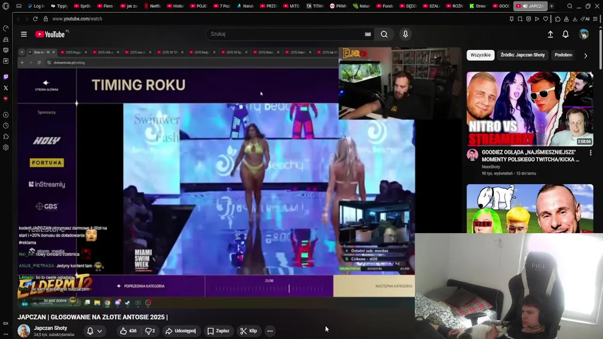Image resolution: width=603 pixels, height=339 pixels.
Task: Select the Źródło: Japczan Shoty chip
Action: pos(522,55)
